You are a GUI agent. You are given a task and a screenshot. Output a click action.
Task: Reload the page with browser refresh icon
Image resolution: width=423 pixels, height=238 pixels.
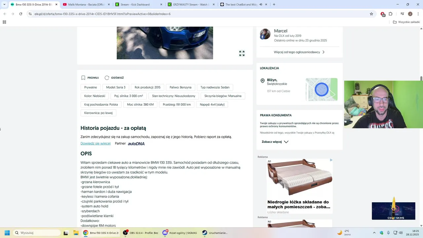[x=20, y=14]
